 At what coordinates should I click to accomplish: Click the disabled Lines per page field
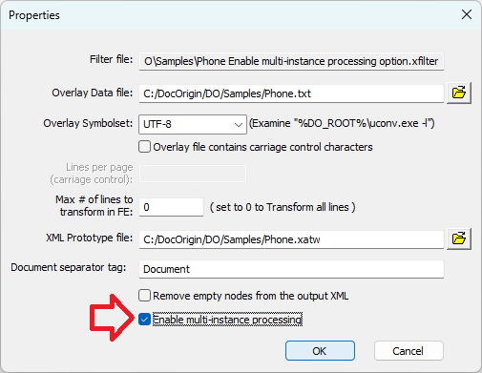pyautogui.click(x=193, y=174)
